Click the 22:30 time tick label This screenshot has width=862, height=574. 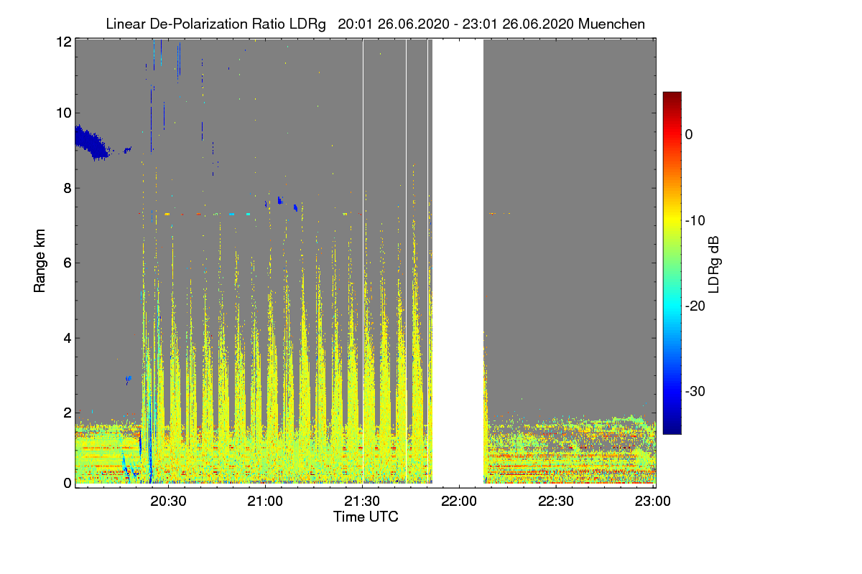pyautogui.click(x=557, y=502)
